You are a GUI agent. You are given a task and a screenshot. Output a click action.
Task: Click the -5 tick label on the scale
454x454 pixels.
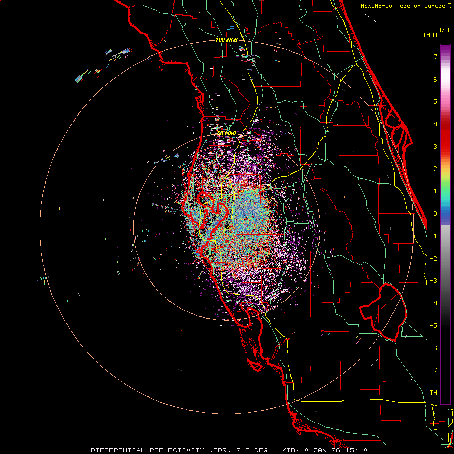click(433, 326)
